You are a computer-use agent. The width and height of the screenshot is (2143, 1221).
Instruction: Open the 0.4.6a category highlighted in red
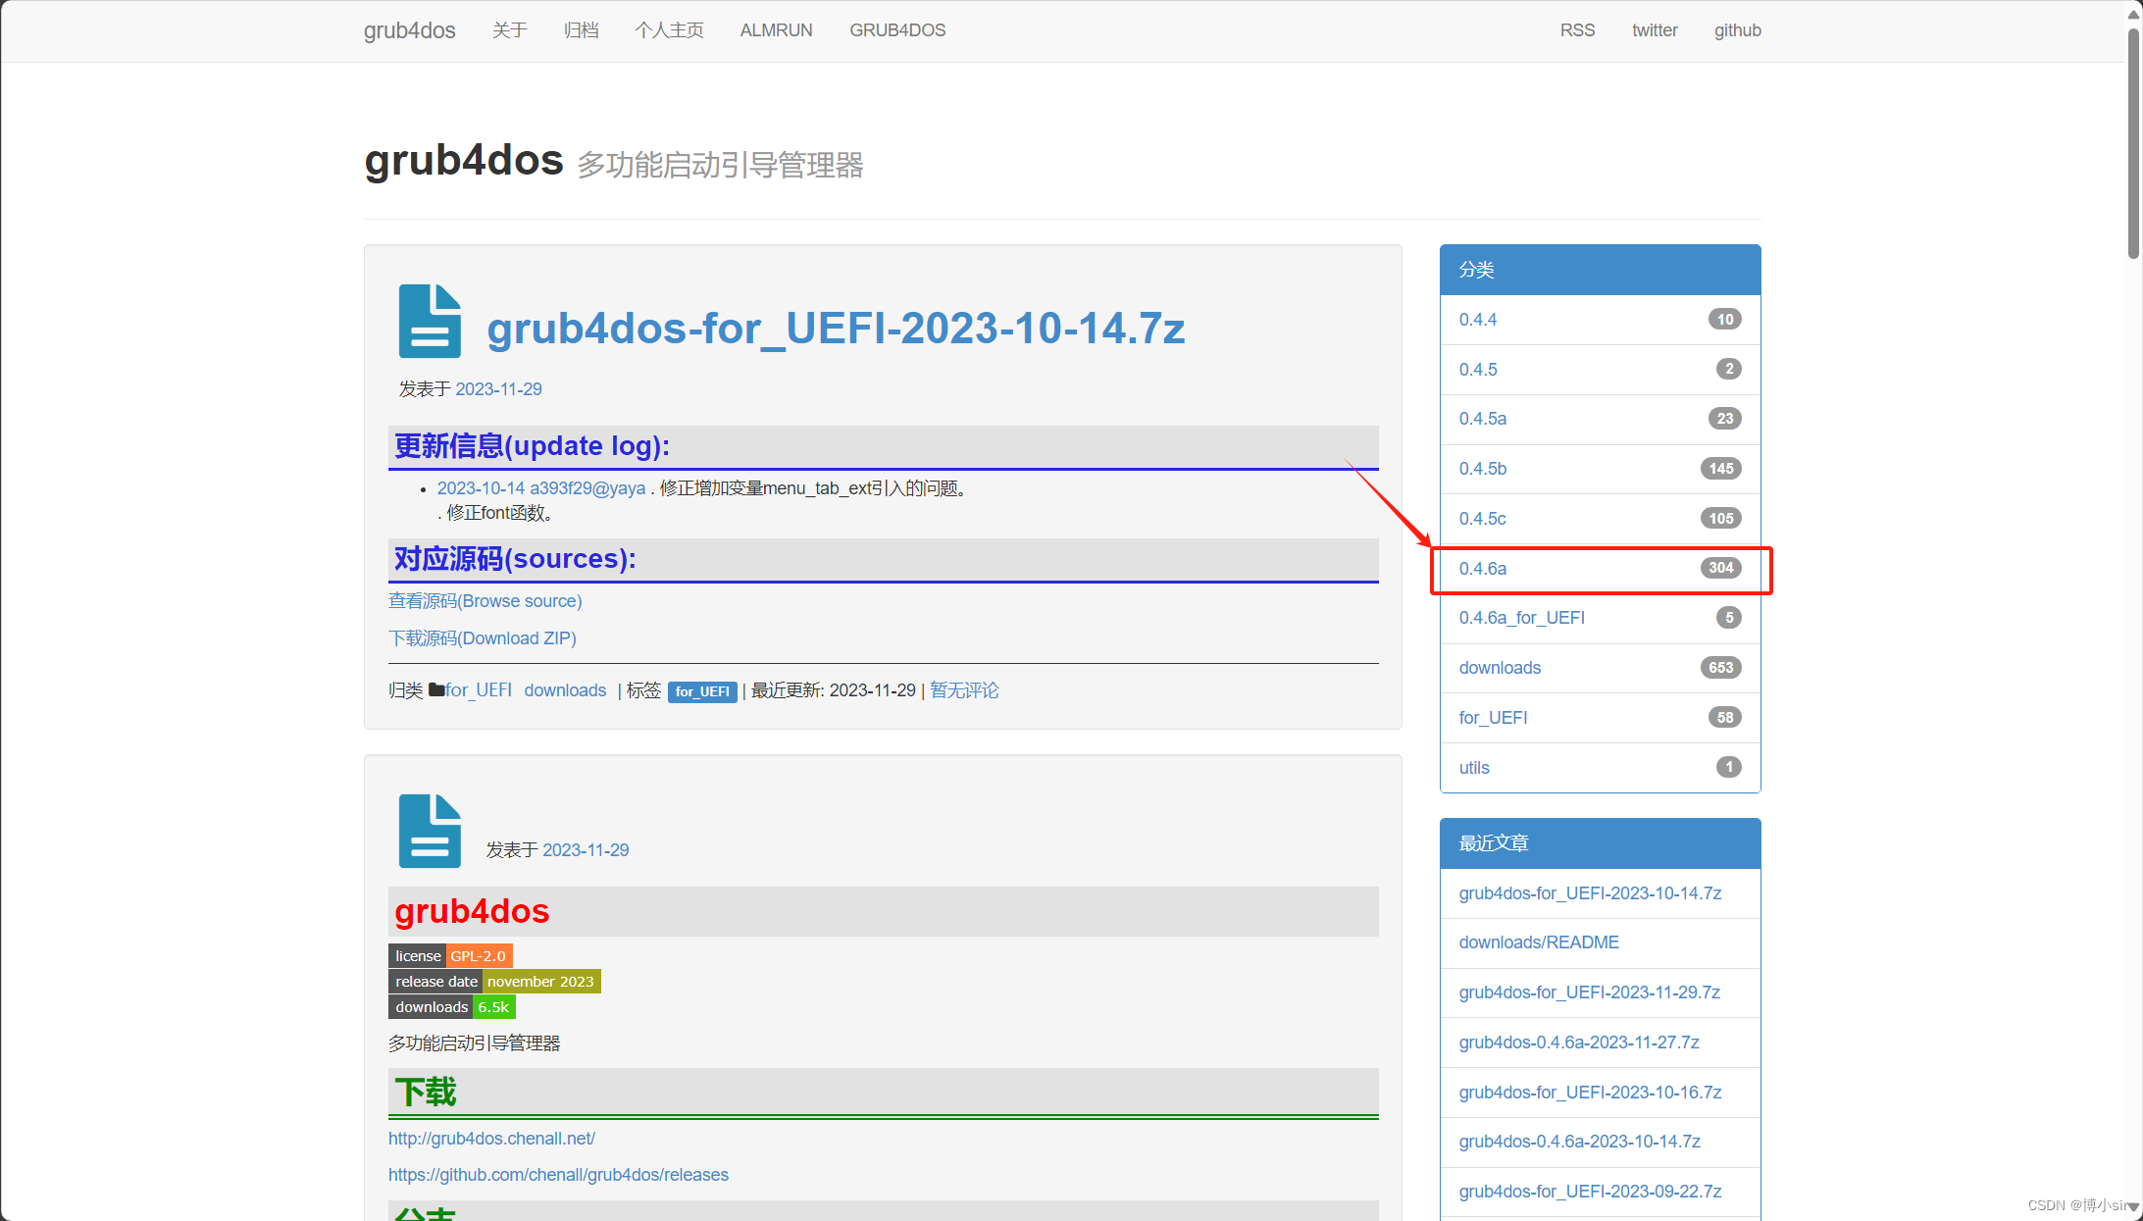pos(1482,569)
